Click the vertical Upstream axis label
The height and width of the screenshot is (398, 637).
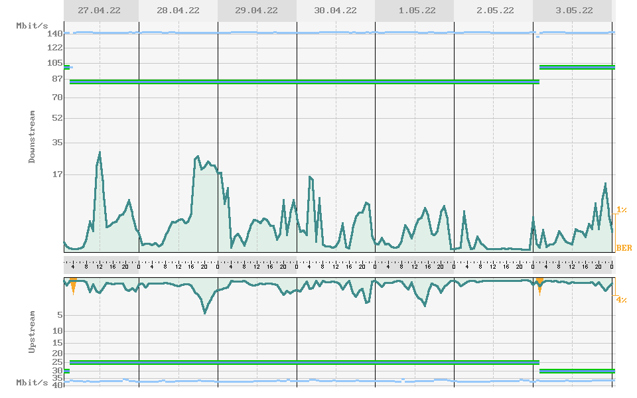click(x=32, y=330)
